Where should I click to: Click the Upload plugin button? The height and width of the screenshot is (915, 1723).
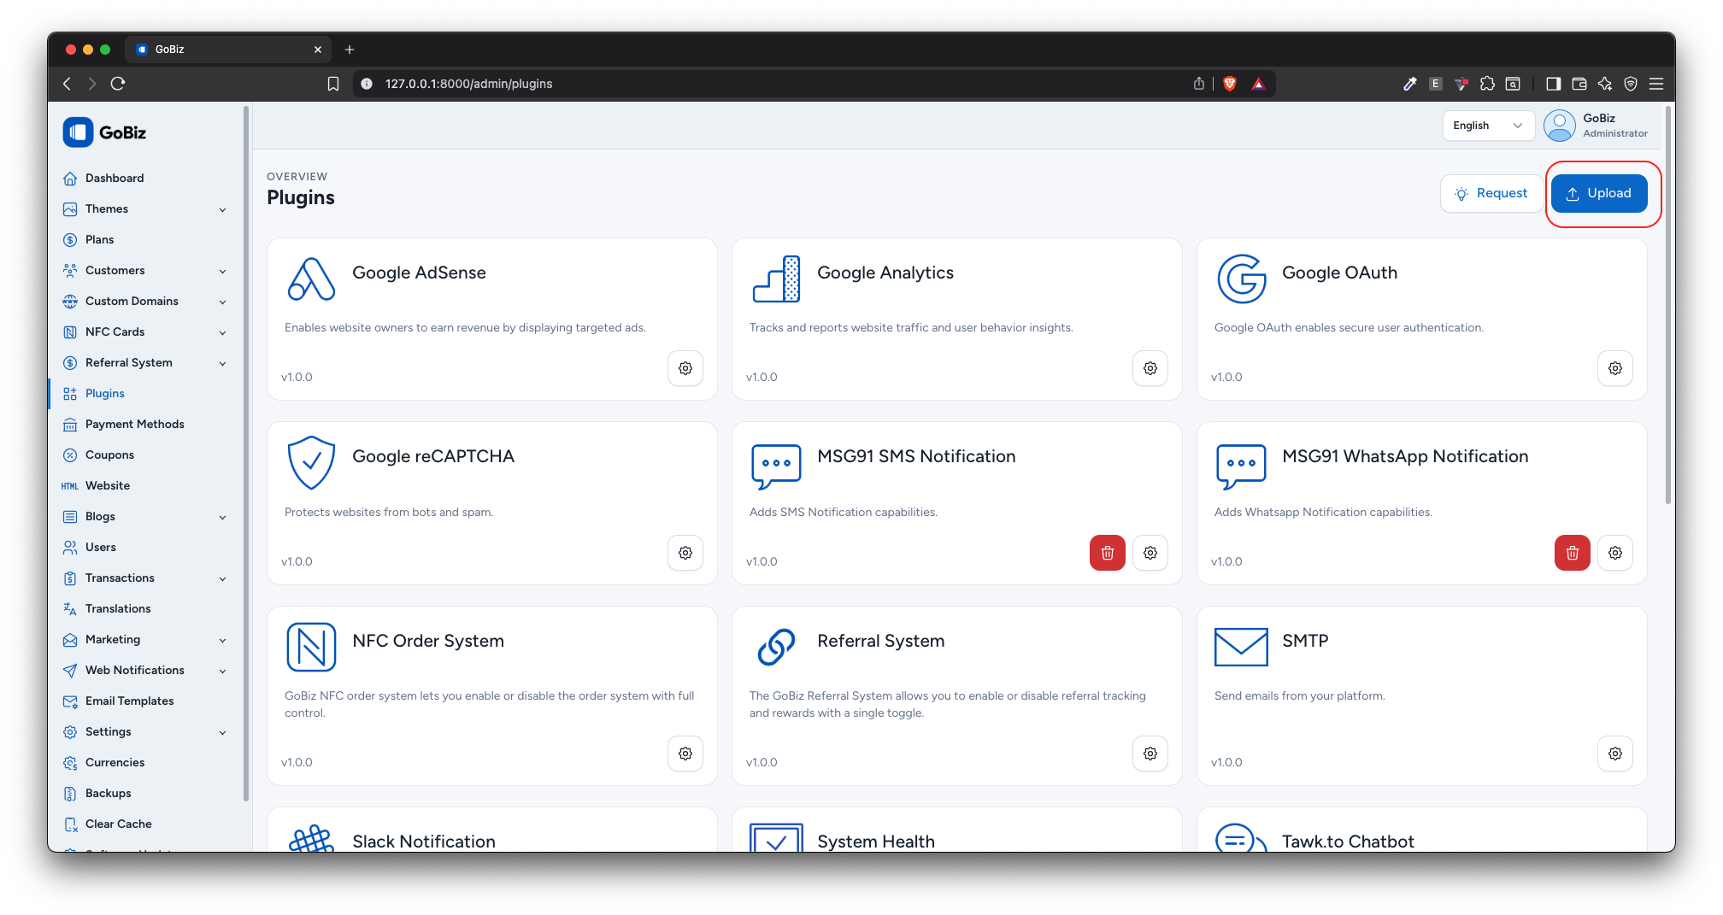(1598, 194)
